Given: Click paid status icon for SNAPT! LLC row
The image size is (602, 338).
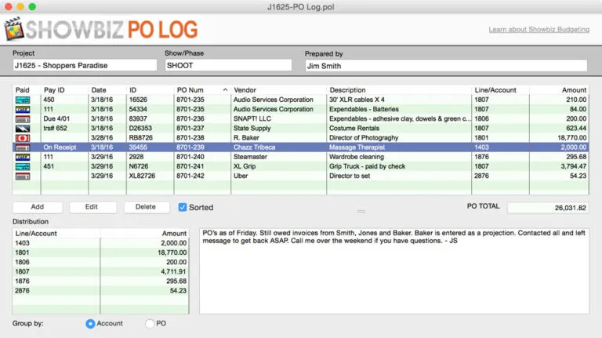Looking at the screenshot, I should (x=23, y=119).
